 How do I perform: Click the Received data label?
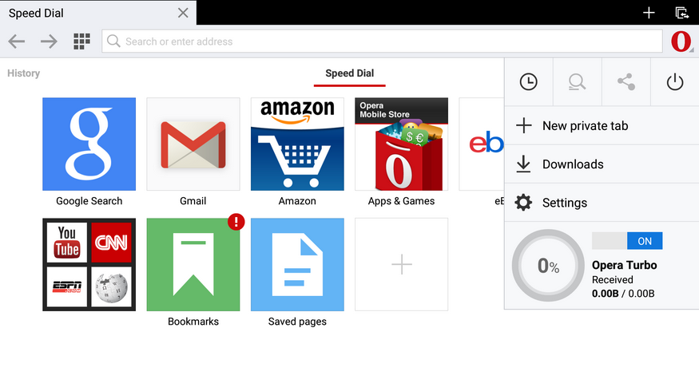coord(612,280)
